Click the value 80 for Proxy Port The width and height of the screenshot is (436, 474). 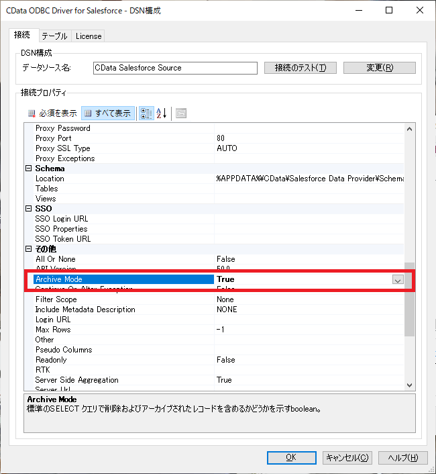[x=221, y=138]
